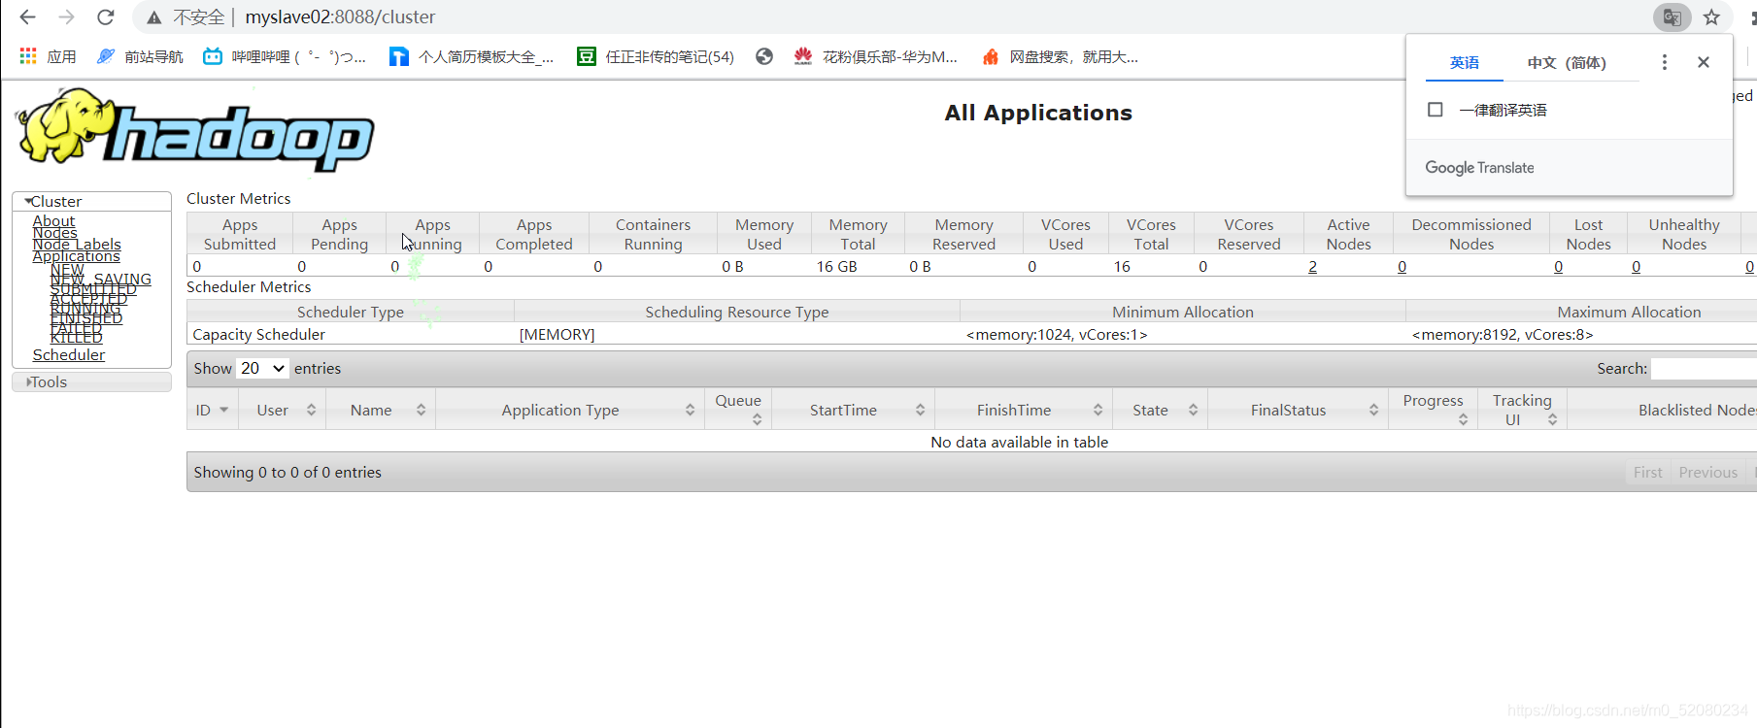Image resolution: width=1757 pixels, height=728 pixels.
Task: Sort table by Queue column
Action: 738,410
